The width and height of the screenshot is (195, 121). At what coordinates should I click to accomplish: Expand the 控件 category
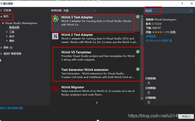pos(7,36)
